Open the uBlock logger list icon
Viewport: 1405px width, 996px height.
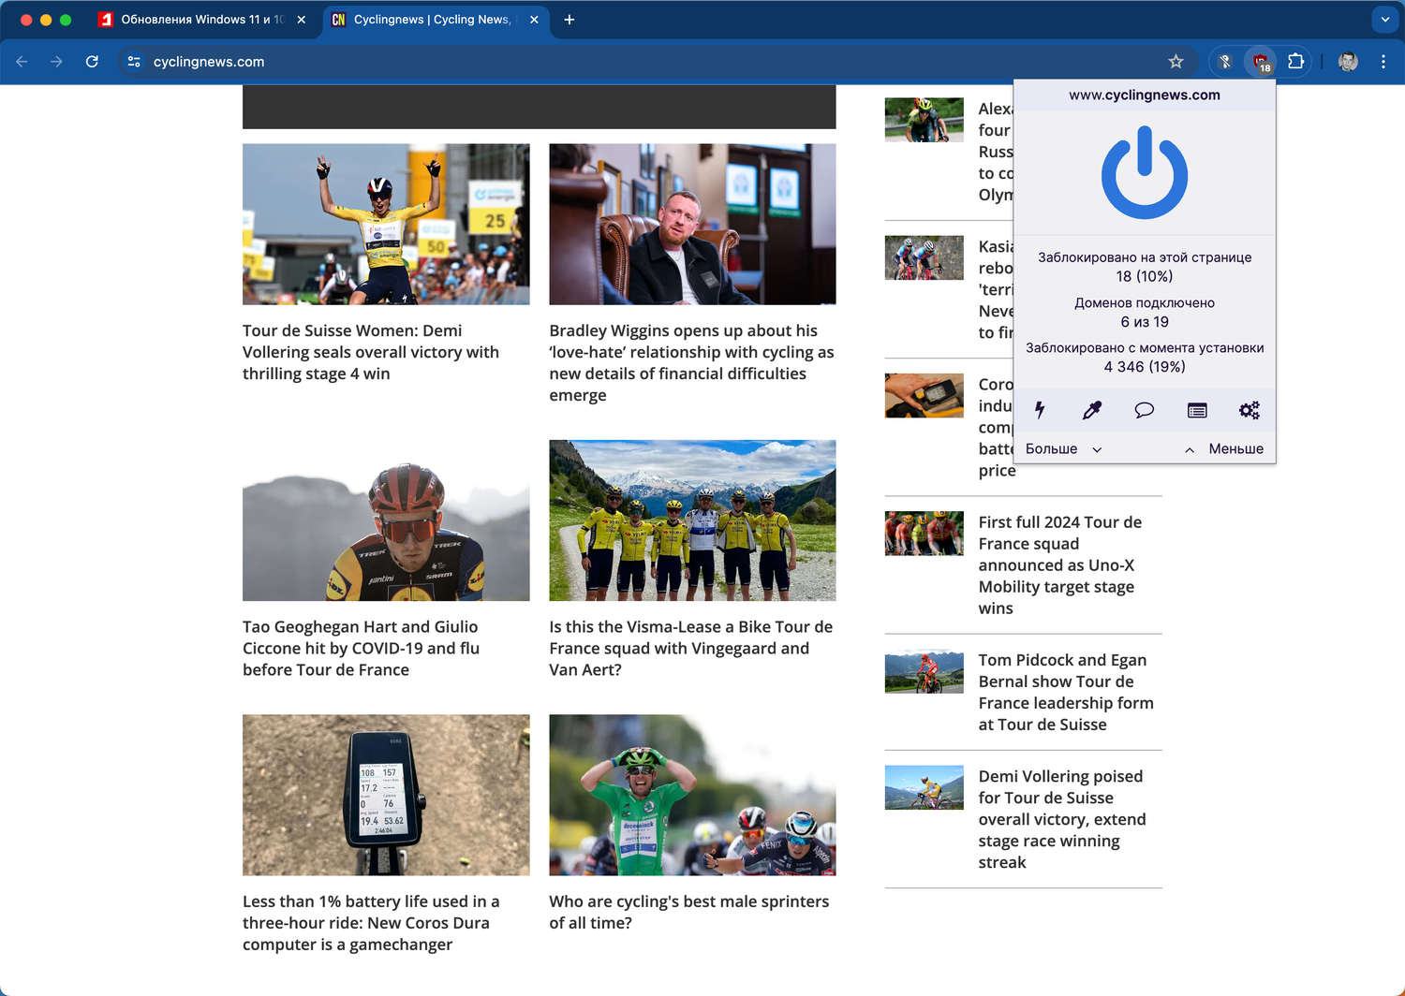(1197, 410)
